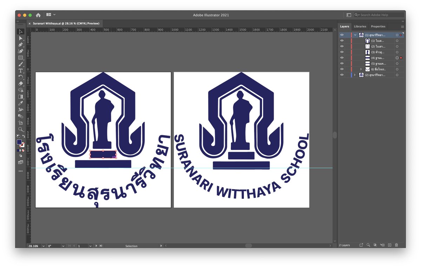The height and width of the screenshot is (268, 421).
Task: Set fill to None in toolbar
Action: pos(23,150)
